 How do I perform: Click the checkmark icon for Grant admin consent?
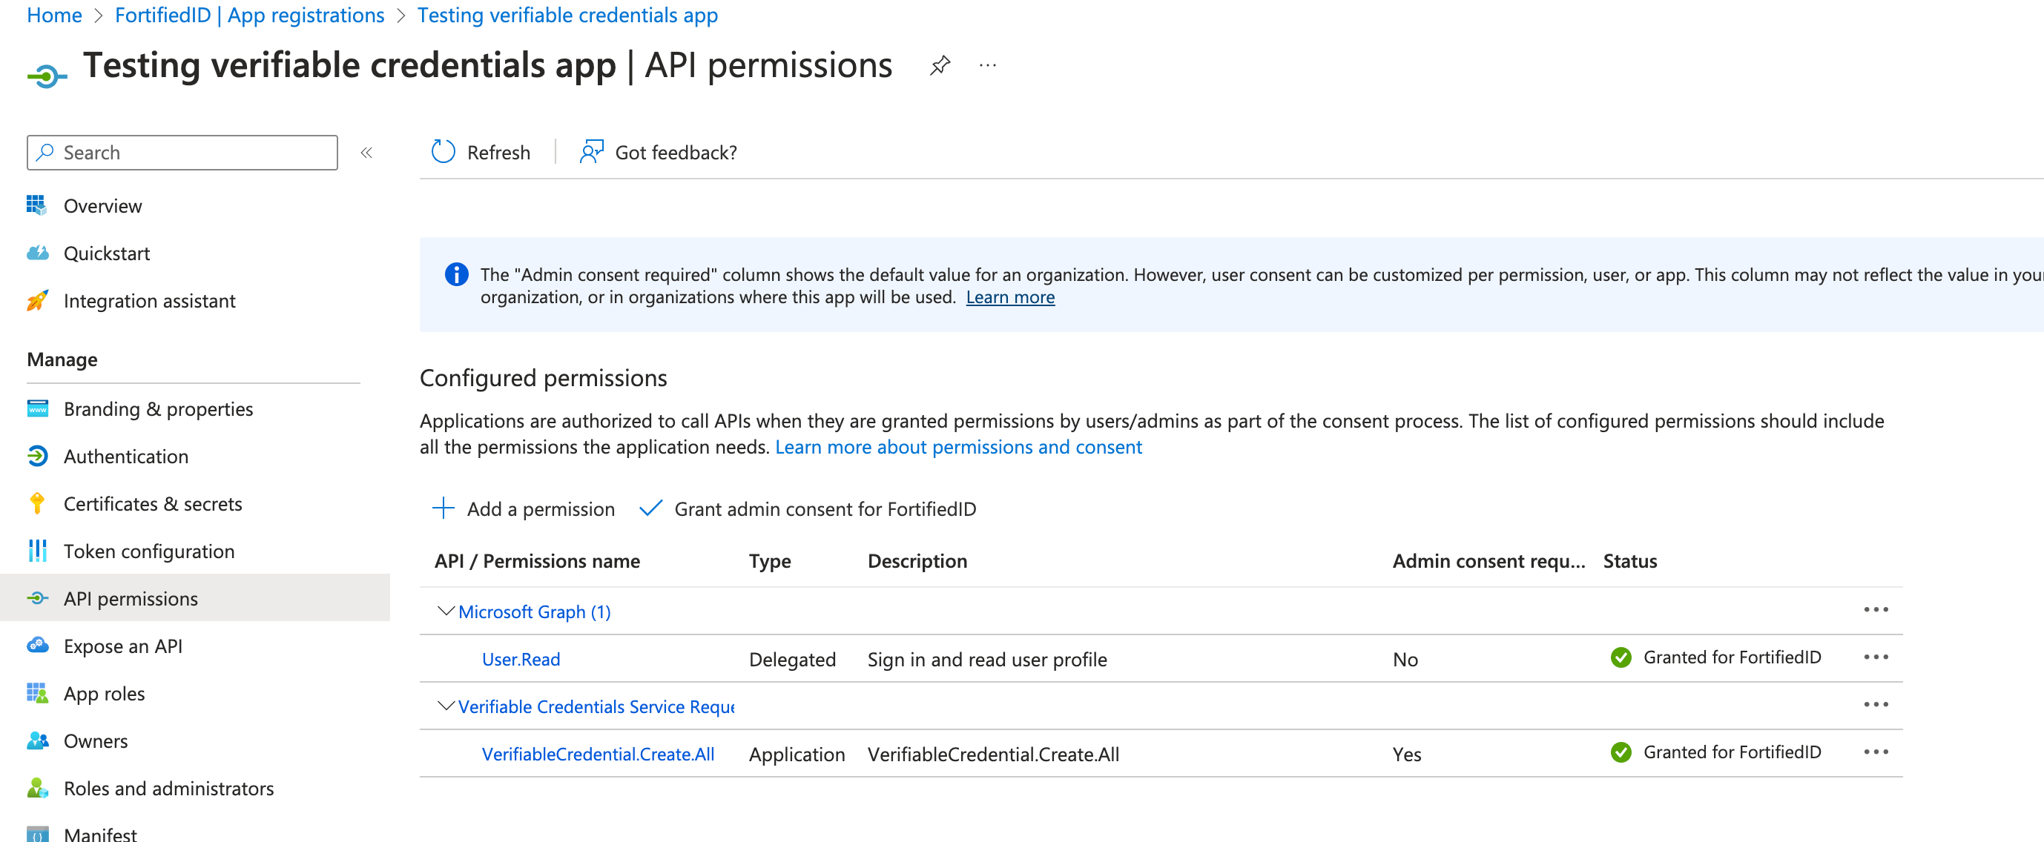pyautogui.click(x=650, y=508)
